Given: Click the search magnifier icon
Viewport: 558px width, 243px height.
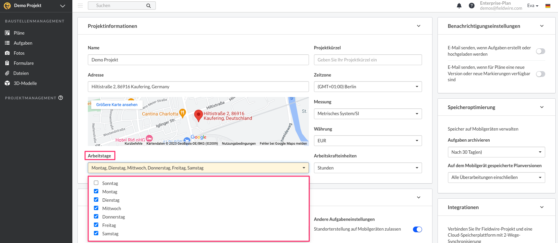Looking at the screenshot, I should pyautogui.click(x=148, y=6).
